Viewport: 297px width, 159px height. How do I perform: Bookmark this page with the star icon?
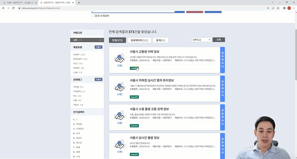(278, 8)
